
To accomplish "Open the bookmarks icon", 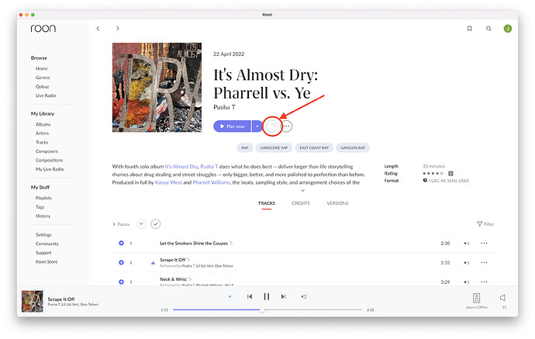I will click(x=470, y=29).
